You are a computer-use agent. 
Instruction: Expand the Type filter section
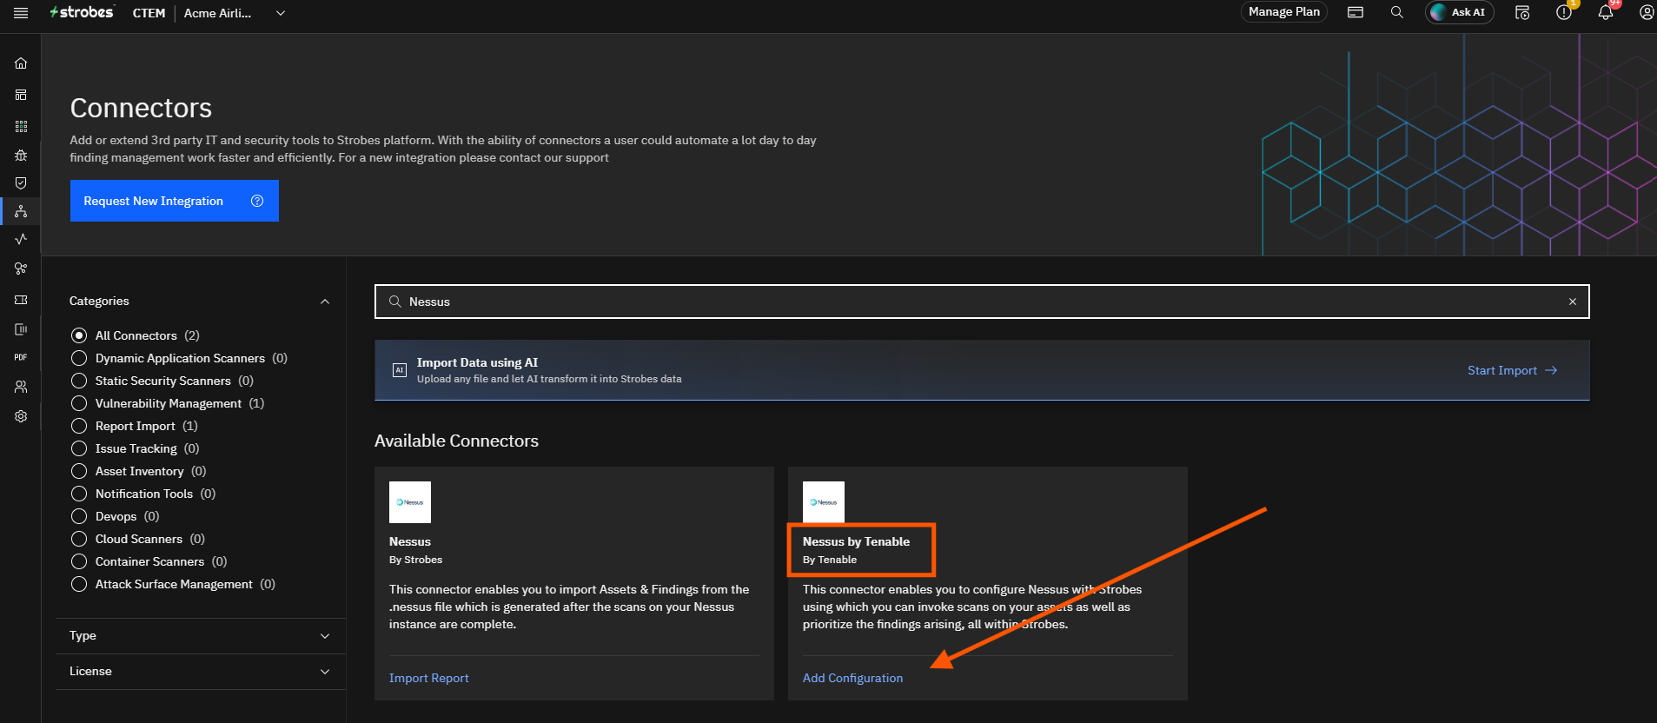(200, 636)
